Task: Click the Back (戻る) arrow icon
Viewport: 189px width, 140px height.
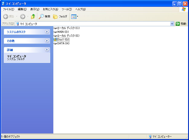Action: click(6, 17)
